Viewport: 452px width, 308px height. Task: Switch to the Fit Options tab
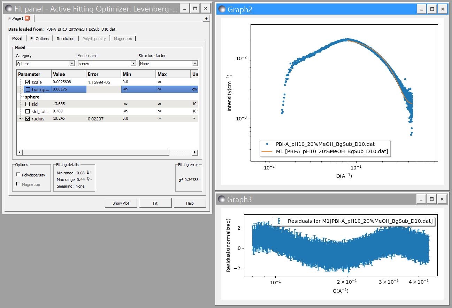coord(39,39)
